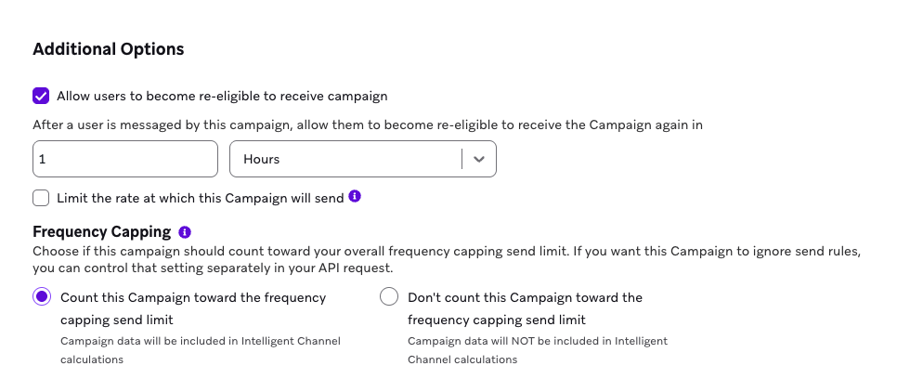Click the 'Frequency Capping' heading text
Screen dimensions: 923x392
(x=102, y=231)
